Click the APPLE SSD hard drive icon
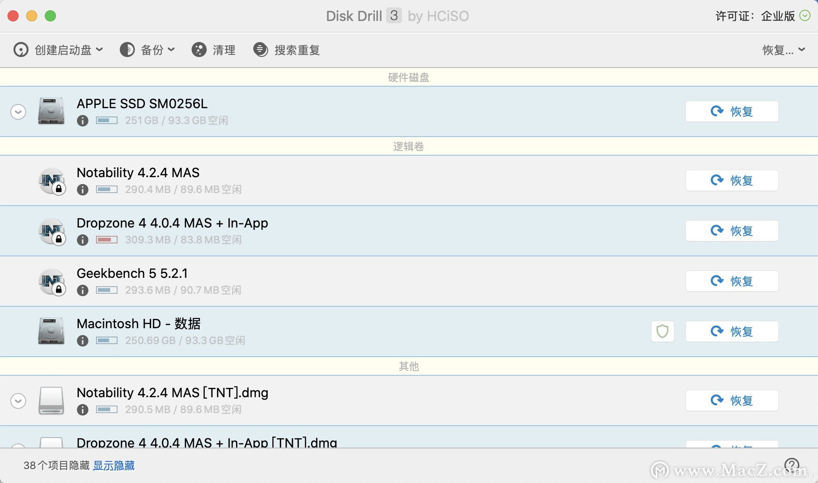The width and height of the screenshot is (818, 483). tap(51, 111)
